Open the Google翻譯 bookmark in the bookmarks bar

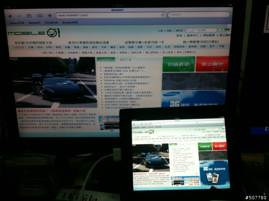point(70,22)
